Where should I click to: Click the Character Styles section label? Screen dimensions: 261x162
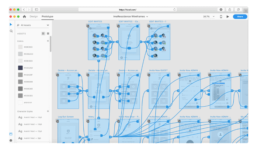pyautogui.click(x=25, y=111)
